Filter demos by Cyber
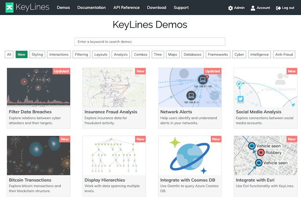This screenshot has width=301, height=198. pyautogui.click(x=239, y=54)
